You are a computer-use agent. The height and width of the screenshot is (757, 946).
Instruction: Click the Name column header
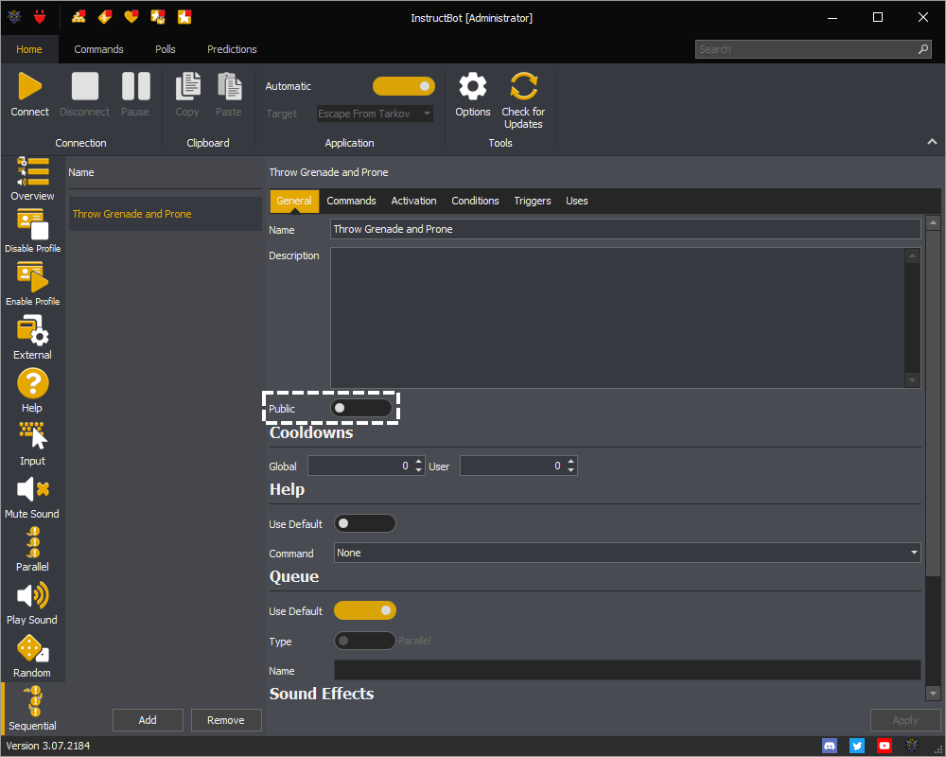[80, 172]
